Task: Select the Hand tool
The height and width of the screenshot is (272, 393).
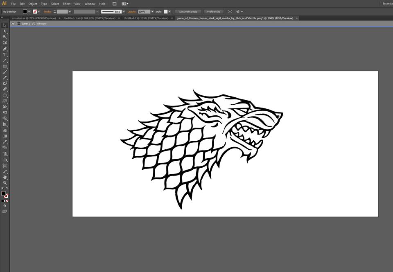Action: click(5, 178)
